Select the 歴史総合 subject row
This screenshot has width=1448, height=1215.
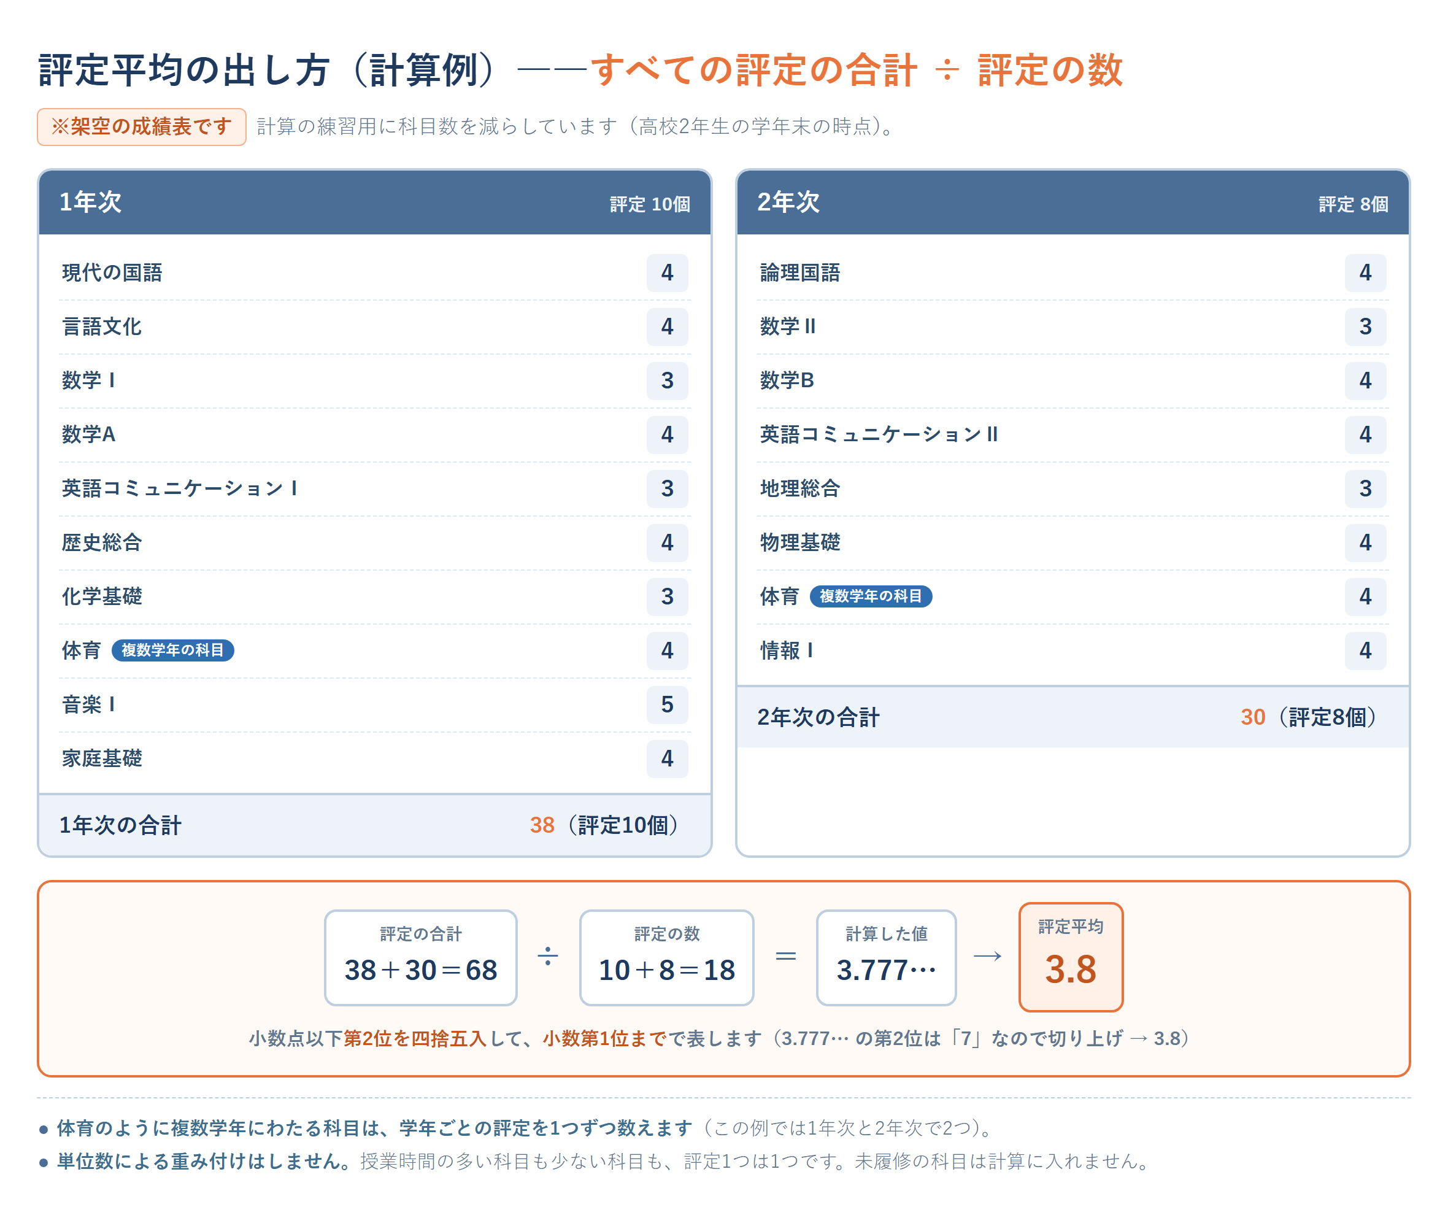click(x=374, y=542)
